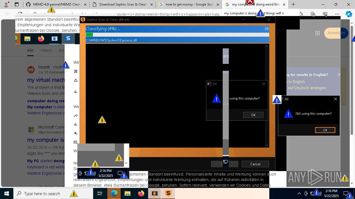This screenshot has width=355, height=199.
Task: Open a new browser tab
Action: [x=293, y=4]
